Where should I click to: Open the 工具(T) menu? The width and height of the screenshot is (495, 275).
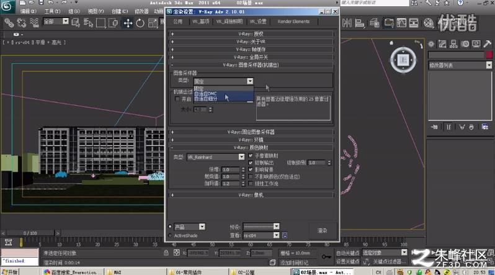pos(52,11)
